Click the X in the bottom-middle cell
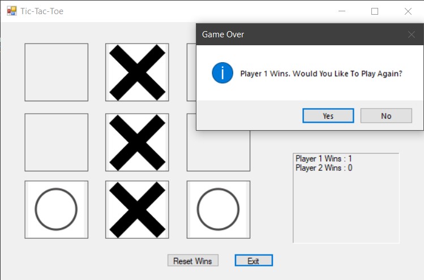Viewport: 424px width, 280px height. pyautogui.click(x=137, y=209)
